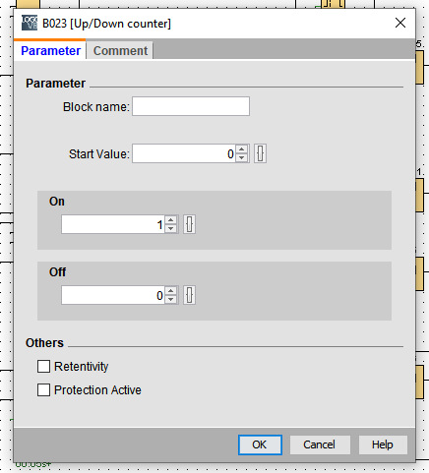Decrease Start Value with down arrow
Image resolution: width=429 pixels, height=473 pixels.
[x=242, y=157]
